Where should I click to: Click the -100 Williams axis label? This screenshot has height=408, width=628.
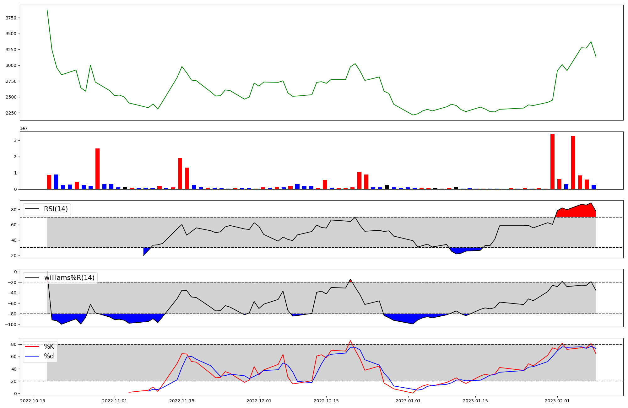[x=10, y=324]
